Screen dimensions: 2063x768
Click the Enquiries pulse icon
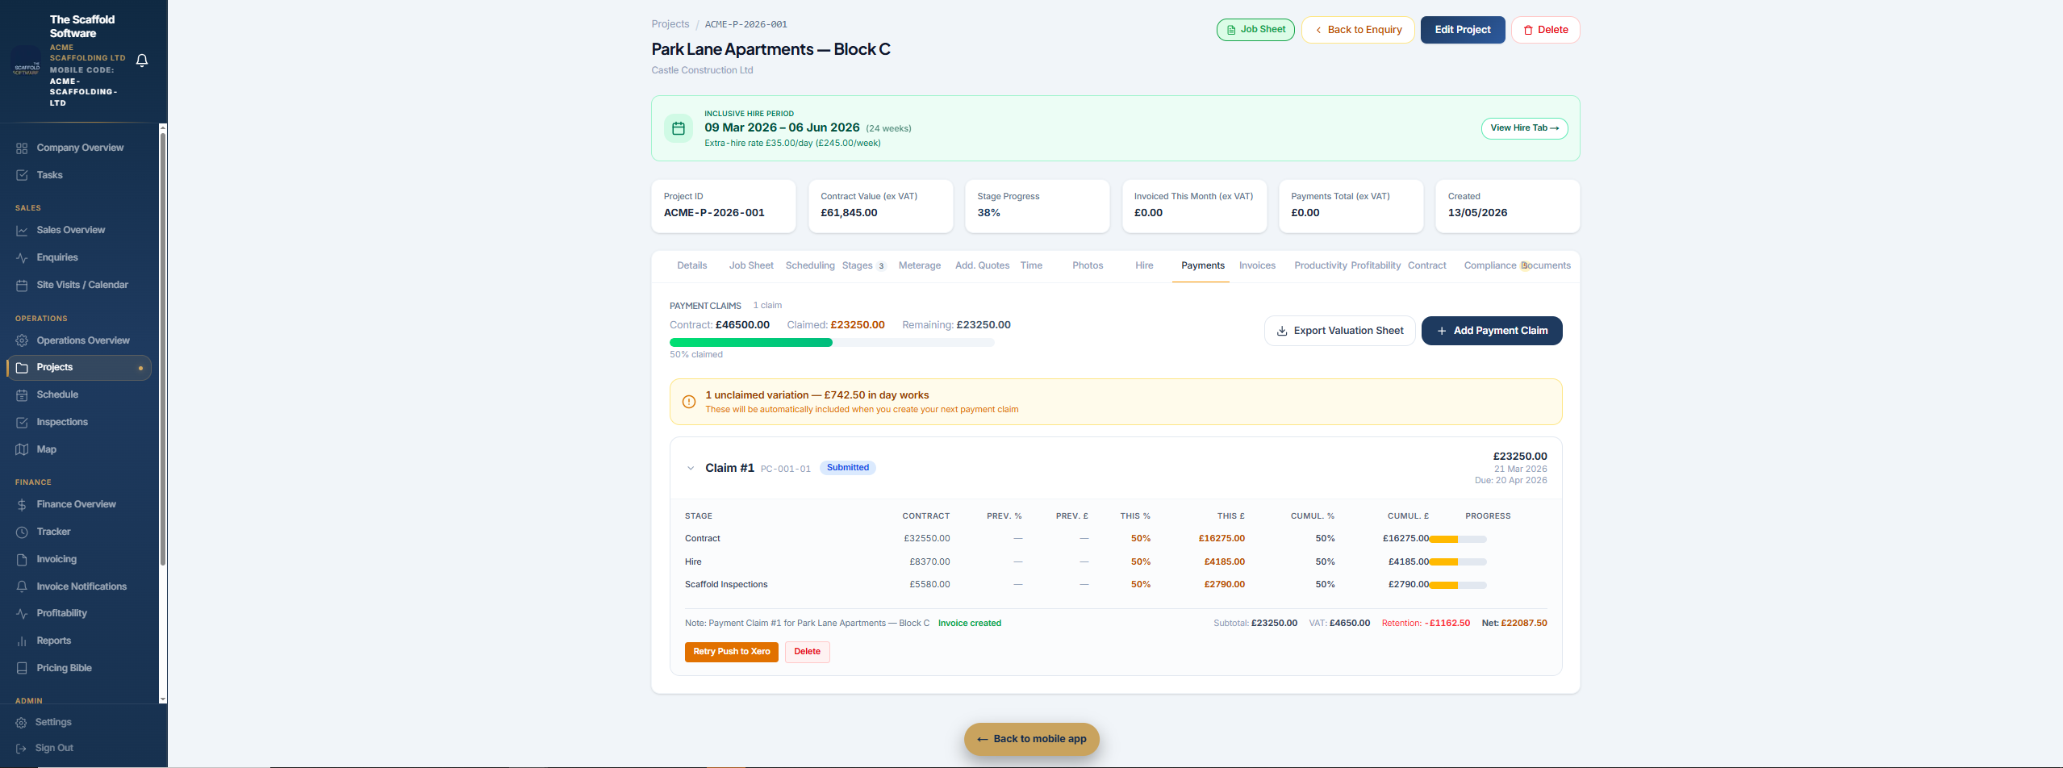click(x=22, y=257)
